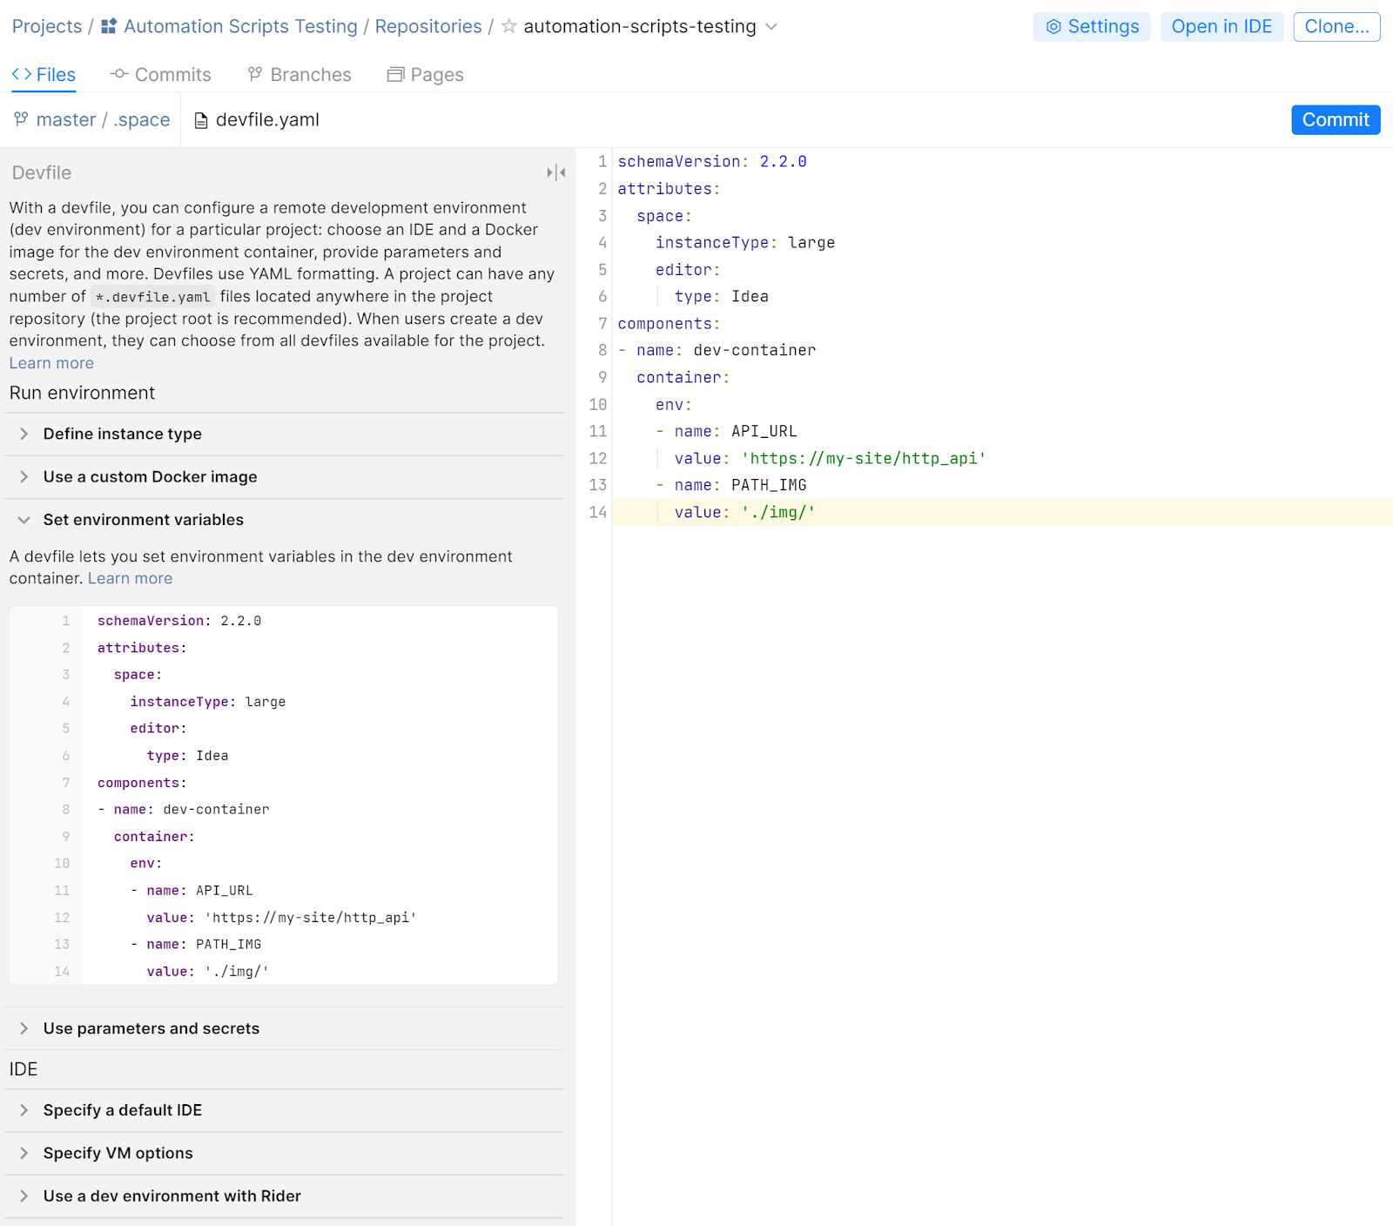Image resolution: width=1393 pixels, height=1226 pixels.
Task: Click the Automation Scripts Testing project icon
Action: [x=109, y=26]
